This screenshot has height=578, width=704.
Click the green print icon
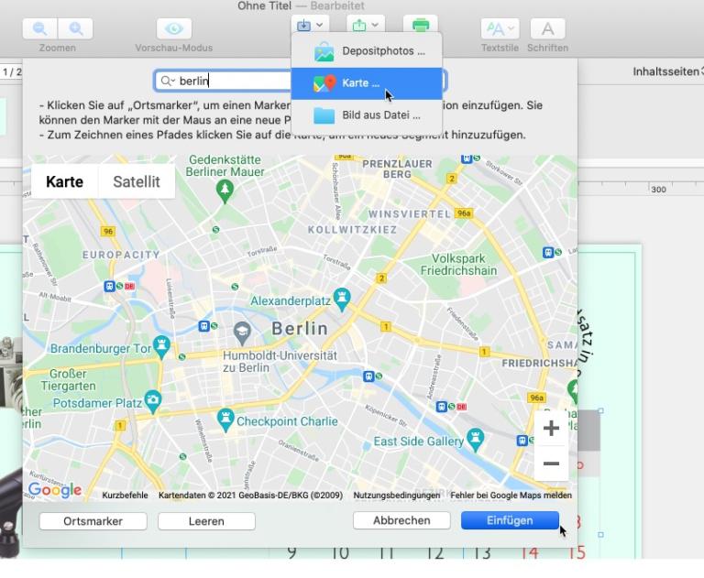tap(420, 25)
